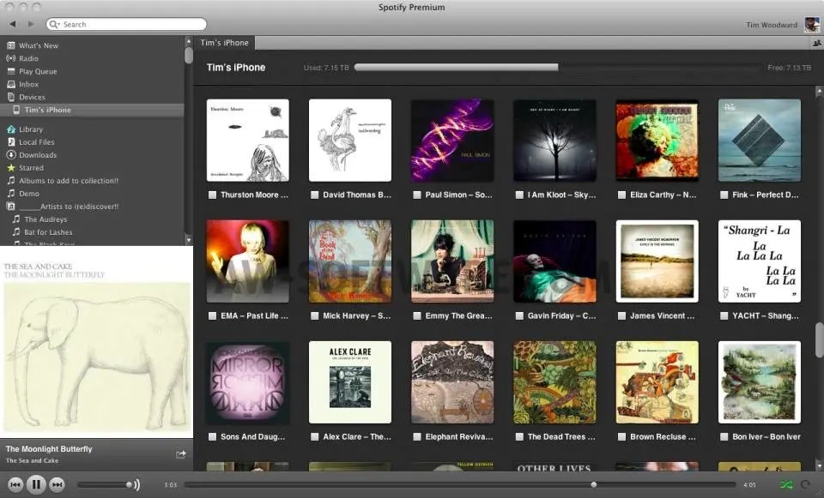Click the speaker volume icon
Viewport: 824px width, 498px height.
[136, 484]
